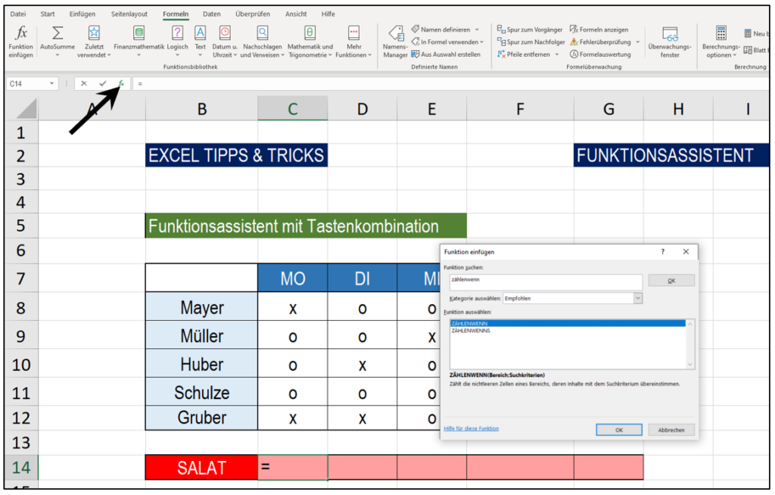775x495 pixels.
Task: Click Spur zum Vorgänger
Action: click(x=530, y=30)
